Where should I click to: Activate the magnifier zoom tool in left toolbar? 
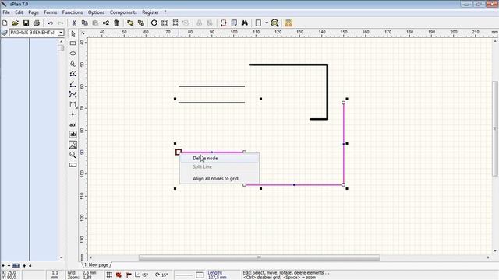73,155
